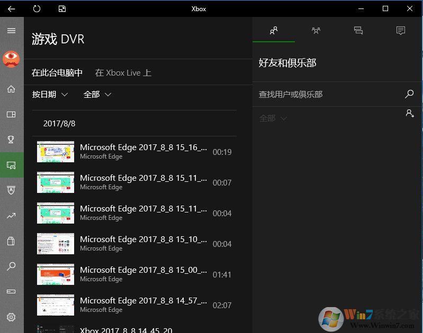The height and width of the screenshot is (333, 423).
Task: Select the 在此台电脑中 tab
Action: click(57, 73)
